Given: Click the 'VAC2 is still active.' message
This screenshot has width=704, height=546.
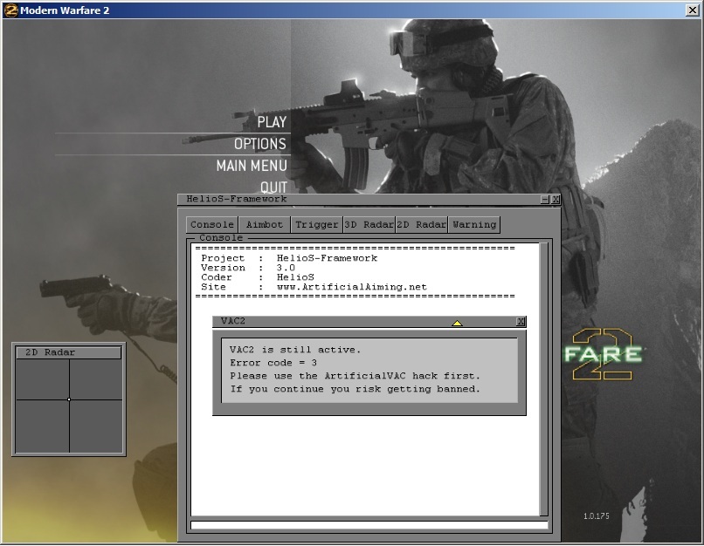Looking at the screenshot, I should coord(295,350).
